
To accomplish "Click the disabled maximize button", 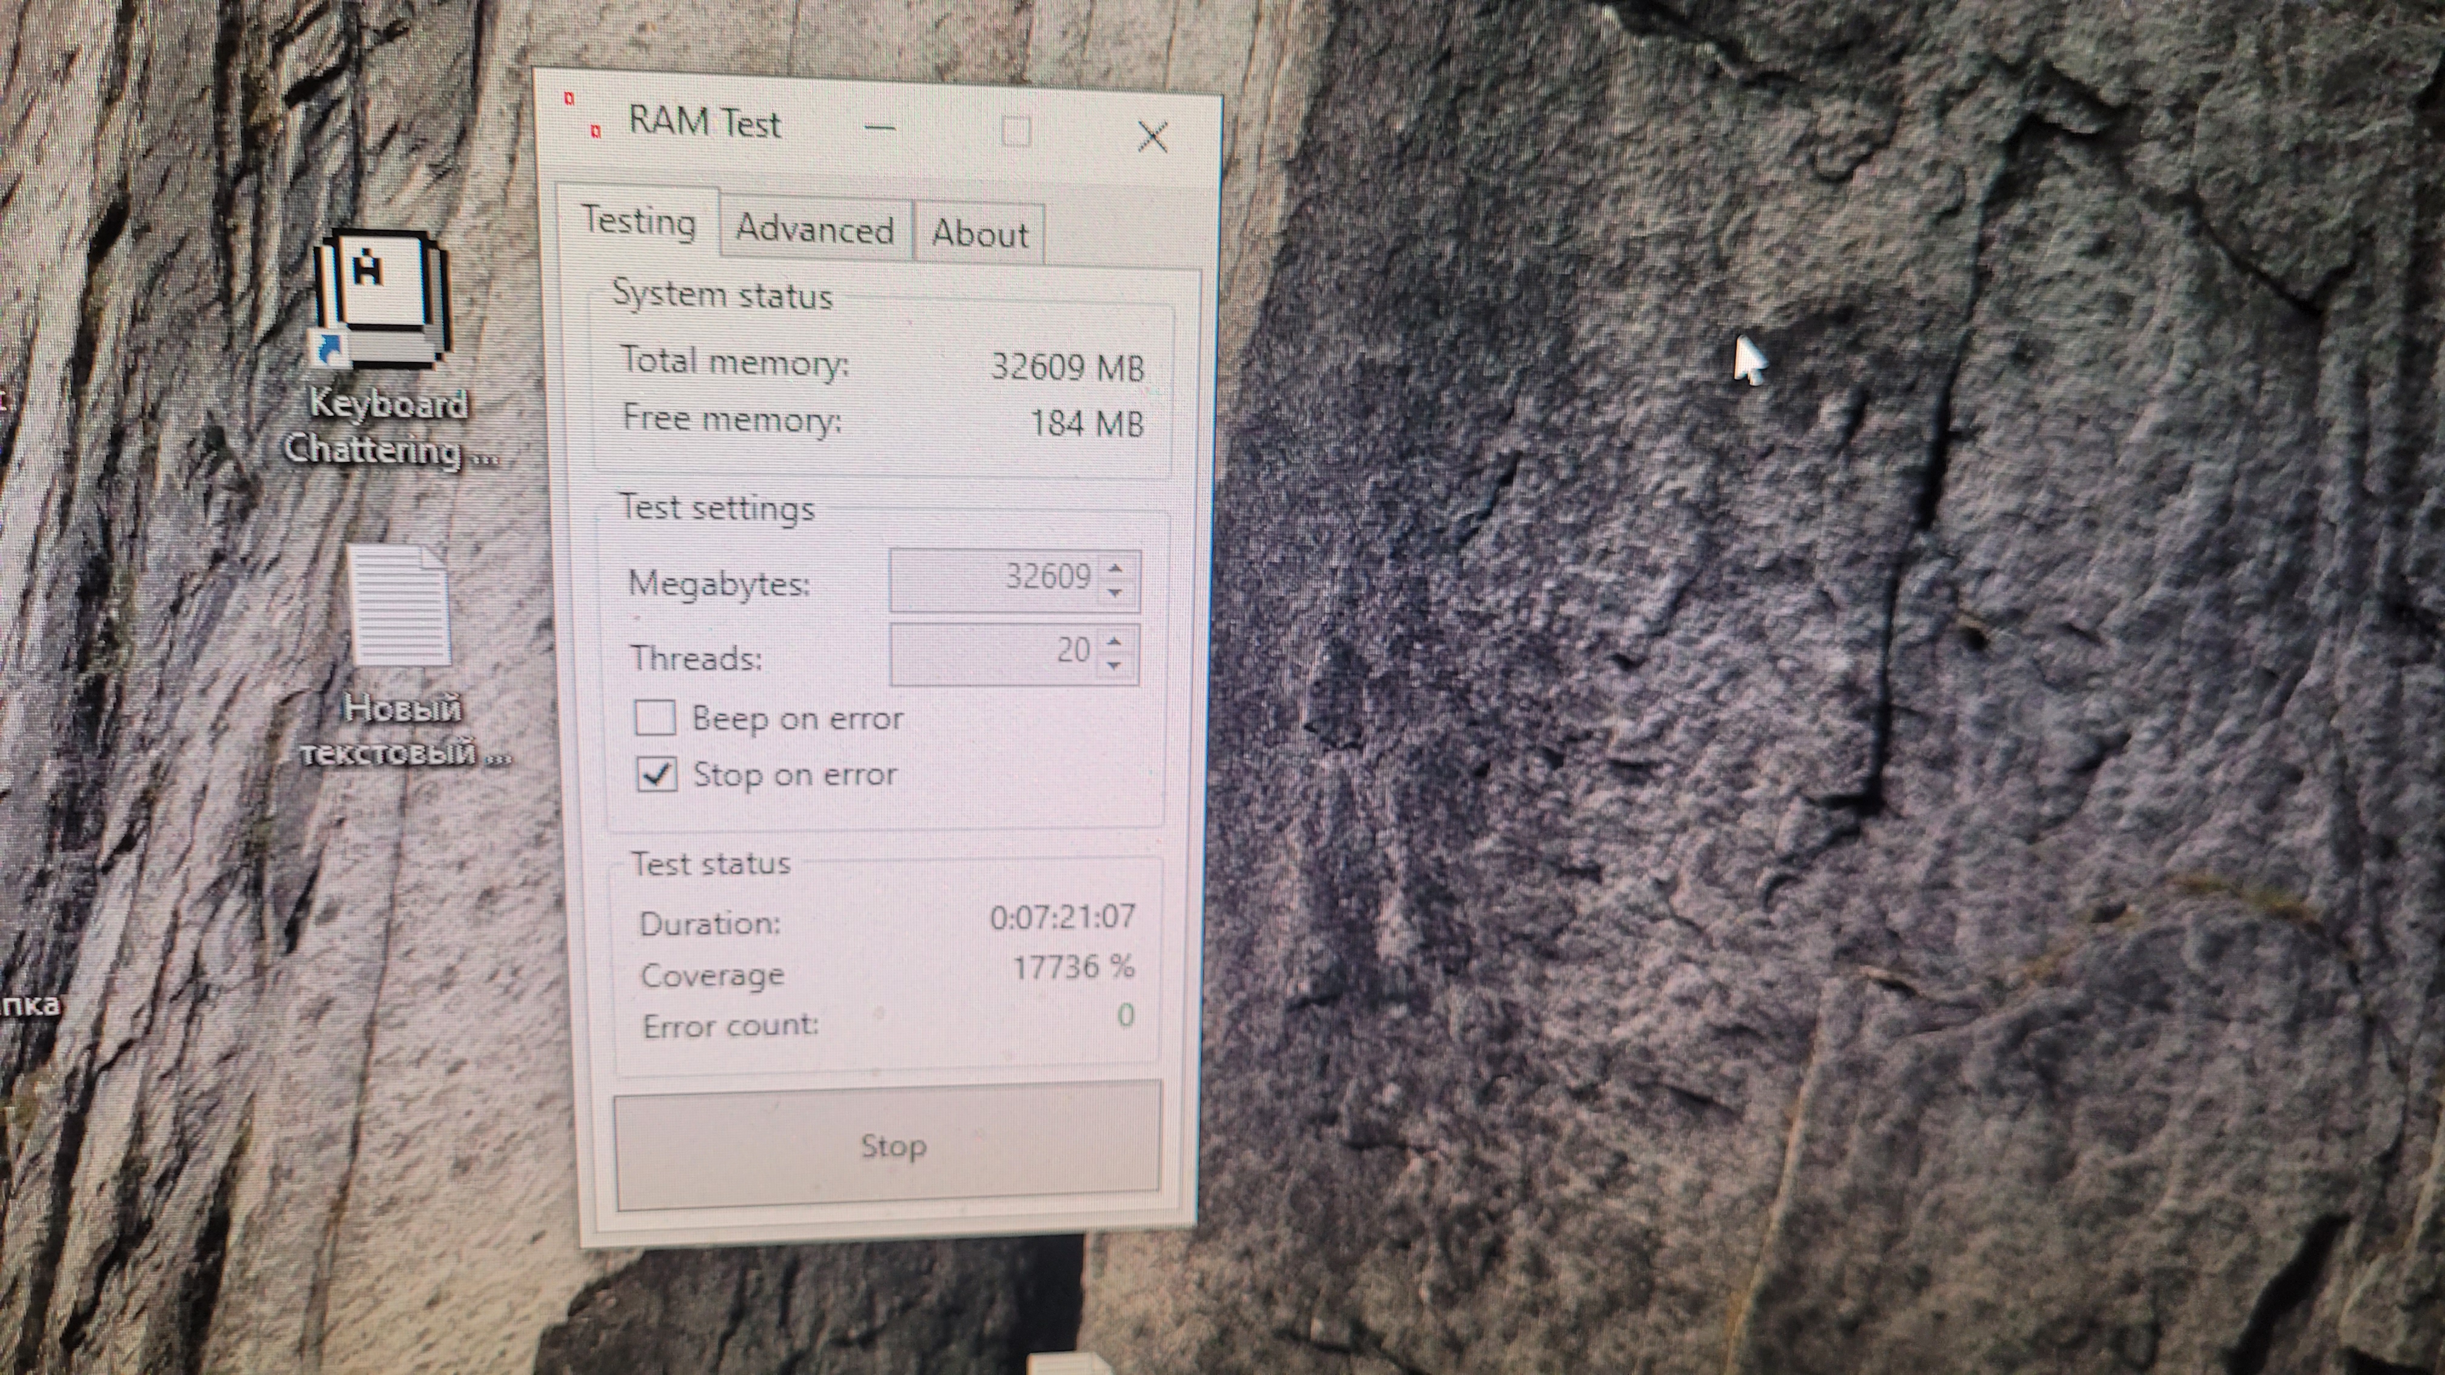I will pyautogui.click(x=1016, y=132).
